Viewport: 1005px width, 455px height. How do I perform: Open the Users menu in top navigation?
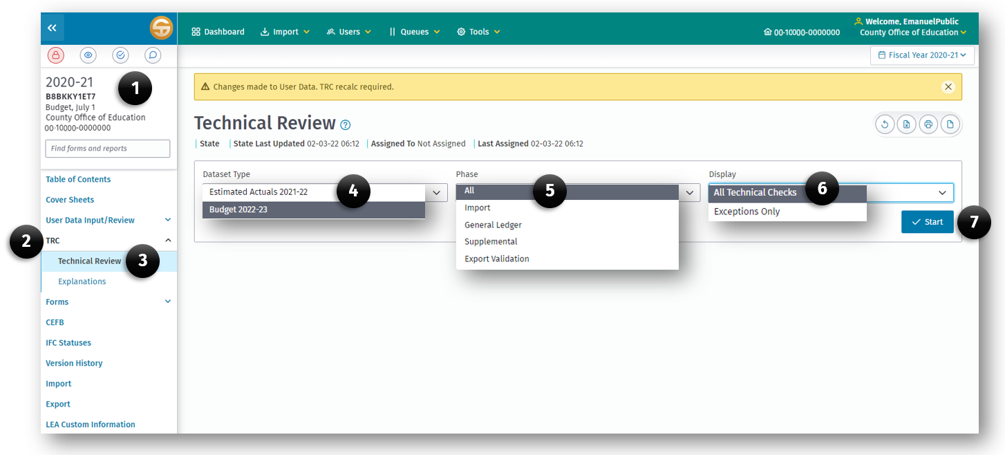click(349, 31)
